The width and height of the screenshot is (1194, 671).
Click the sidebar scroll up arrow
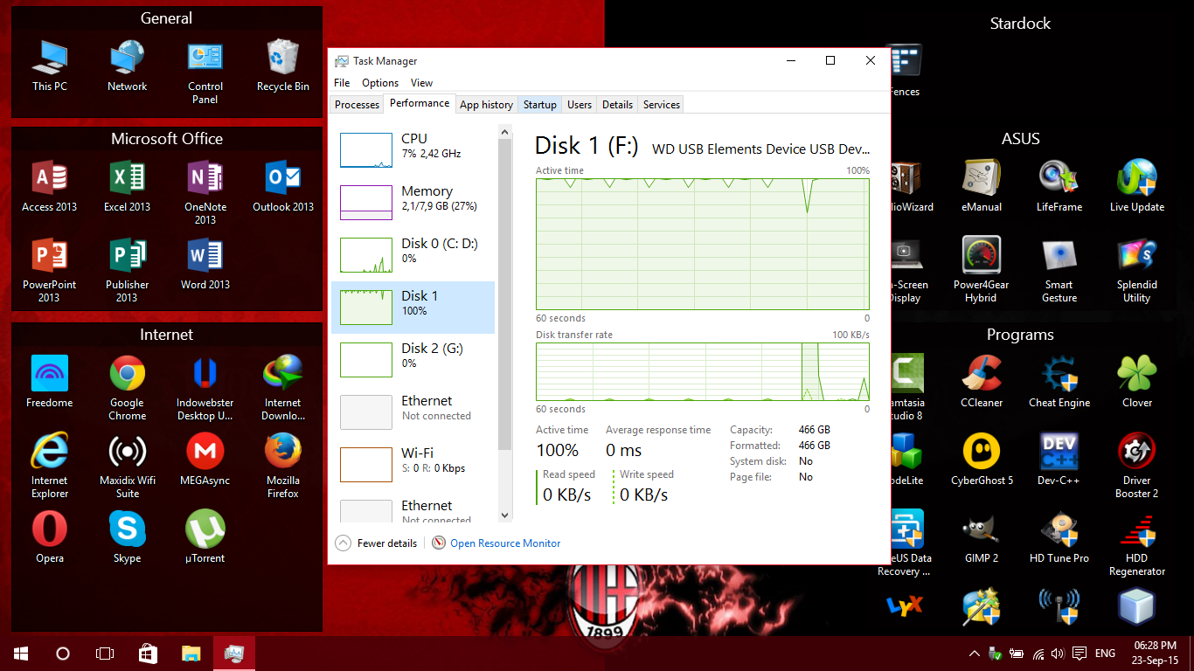point(504,133)
